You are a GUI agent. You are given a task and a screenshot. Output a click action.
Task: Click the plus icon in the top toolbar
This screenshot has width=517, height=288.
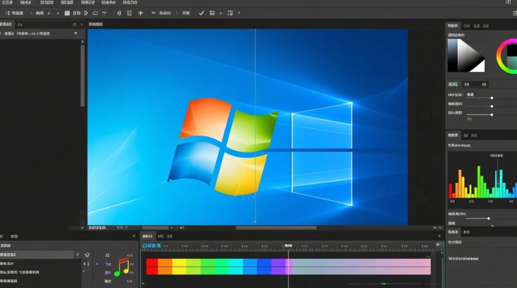point(140,13)
